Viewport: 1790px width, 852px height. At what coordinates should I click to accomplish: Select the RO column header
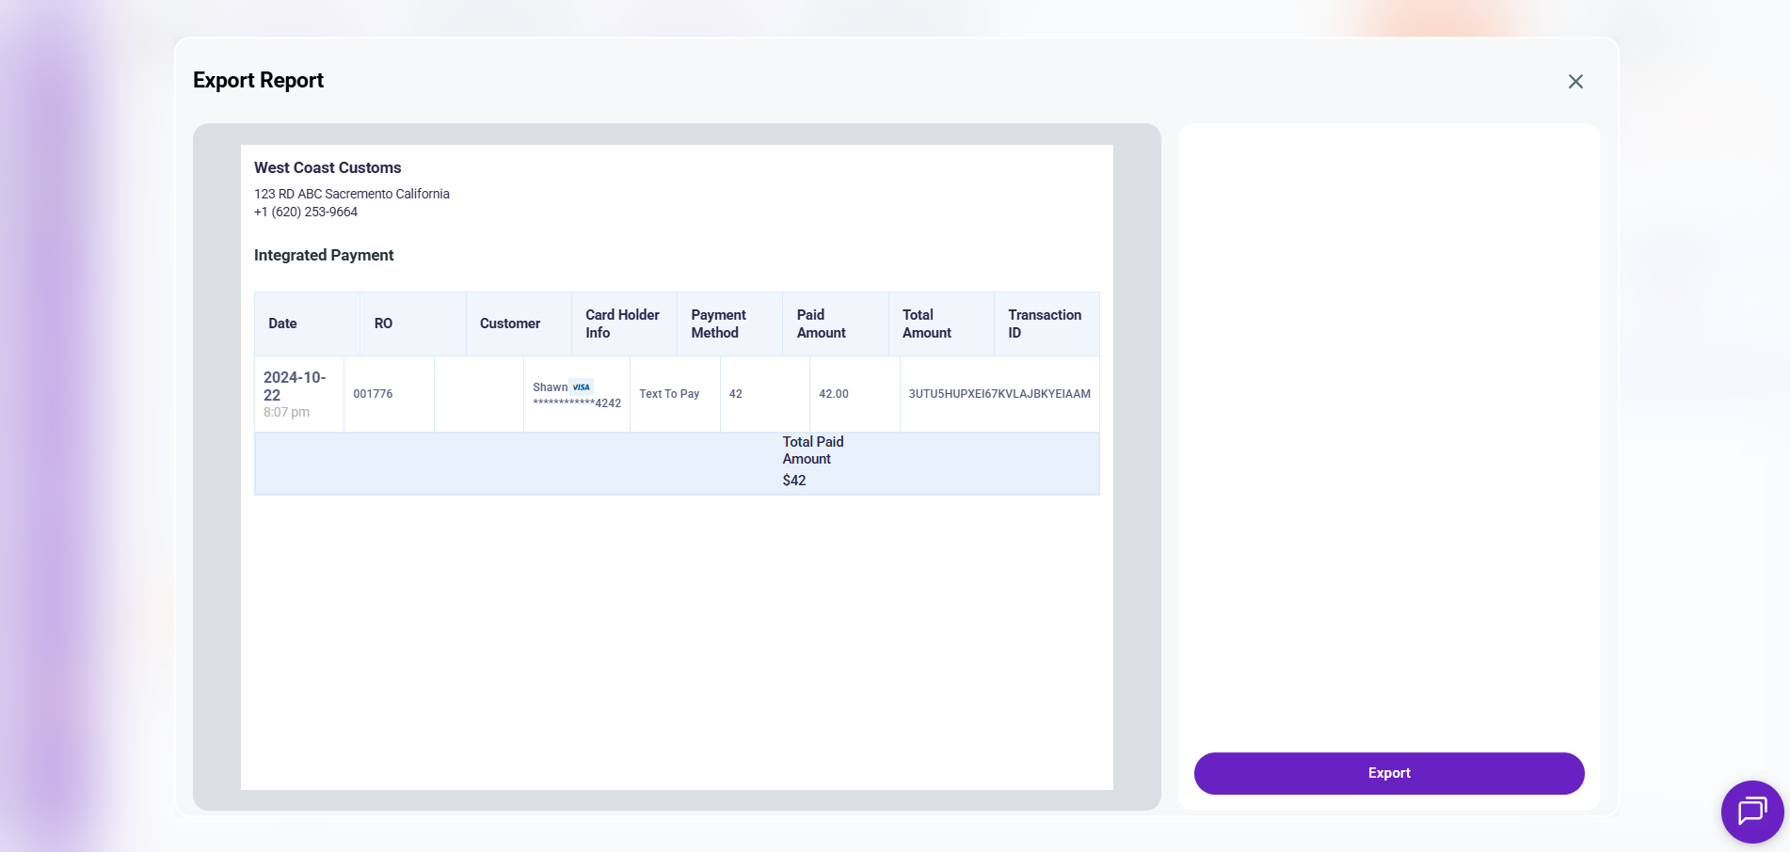383,323
